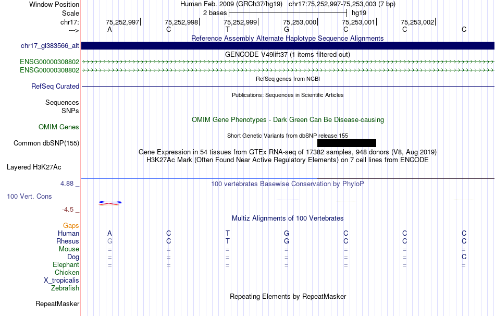Click the reference base G in ruler
This screenshot has height=316, width=495.
[287, 29]
